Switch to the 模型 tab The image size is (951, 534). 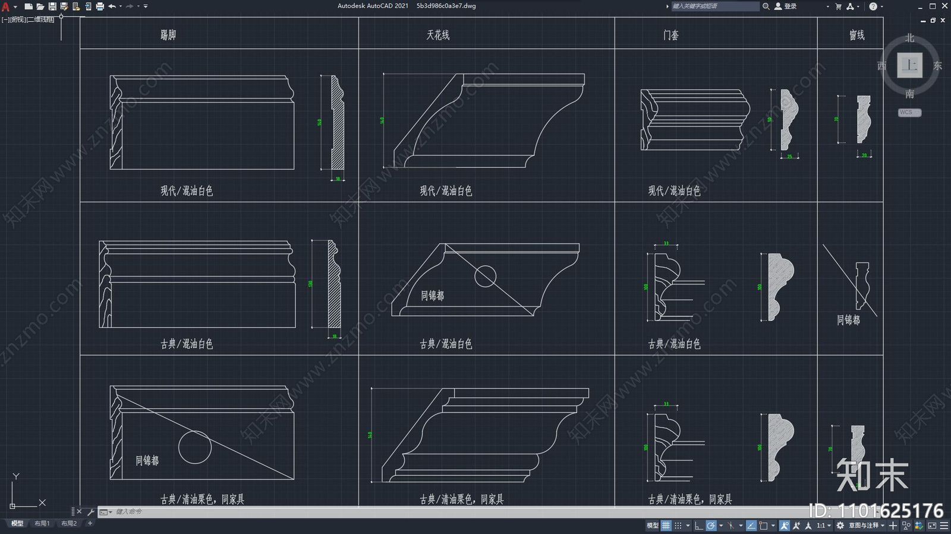pos(17,523)
